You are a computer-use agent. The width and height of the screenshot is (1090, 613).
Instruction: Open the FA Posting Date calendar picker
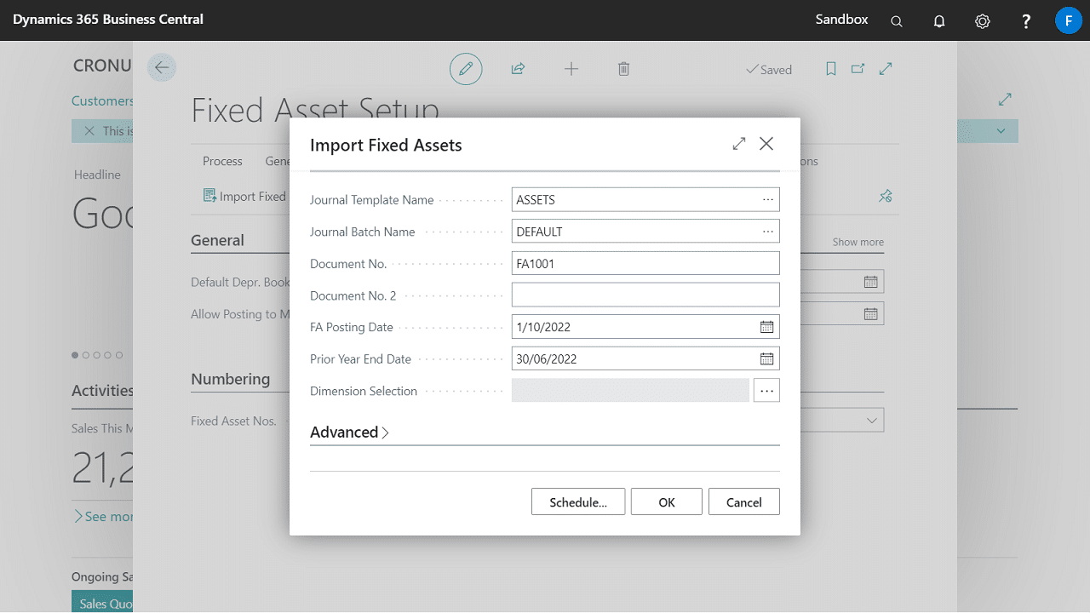[766, 327]
